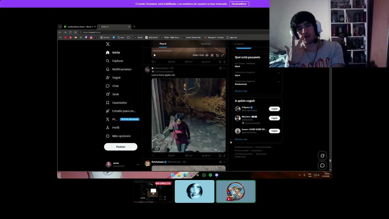The height and width of the screenshot is (219, 389).
Task: Mute the top post's video volume
Action: pos(207,55)
